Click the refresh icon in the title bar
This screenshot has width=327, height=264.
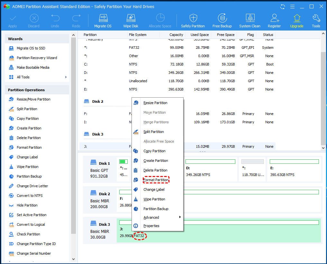click(x=283, y=7)
